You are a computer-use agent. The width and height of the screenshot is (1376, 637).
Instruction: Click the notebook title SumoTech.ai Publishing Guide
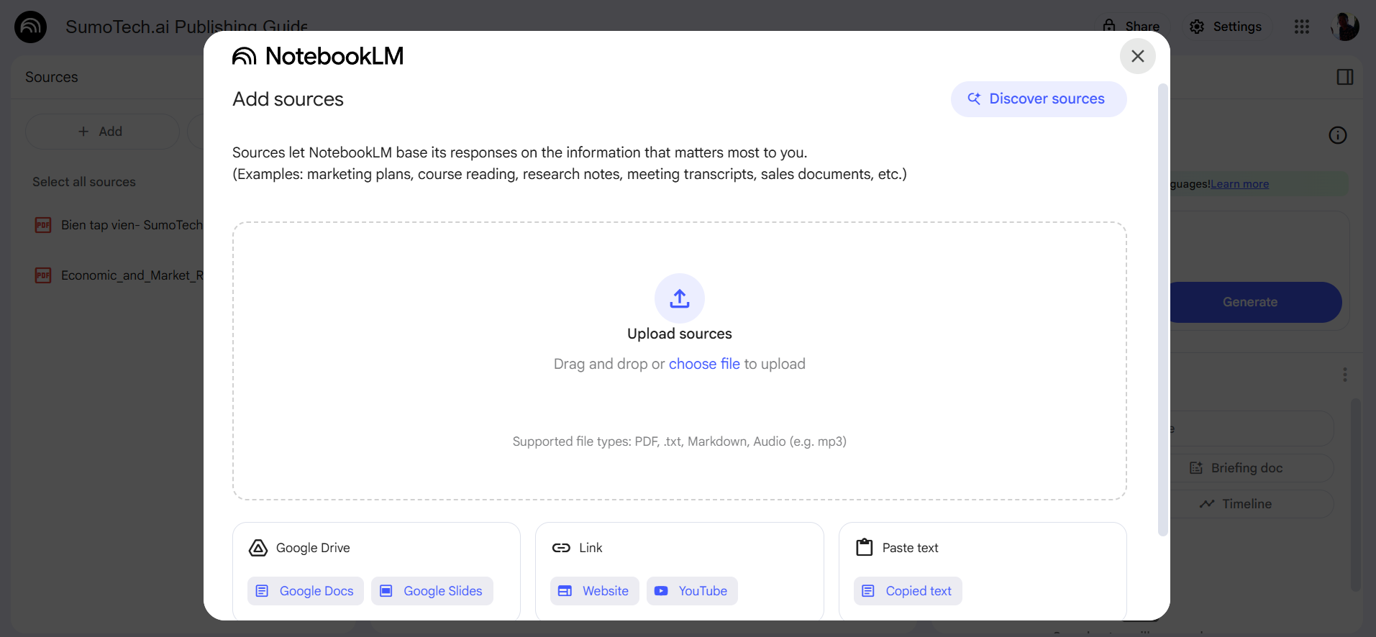point(187,26)
